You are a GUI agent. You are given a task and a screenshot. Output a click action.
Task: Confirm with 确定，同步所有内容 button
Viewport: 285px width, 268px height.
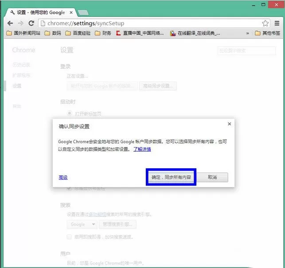[171, 177]
